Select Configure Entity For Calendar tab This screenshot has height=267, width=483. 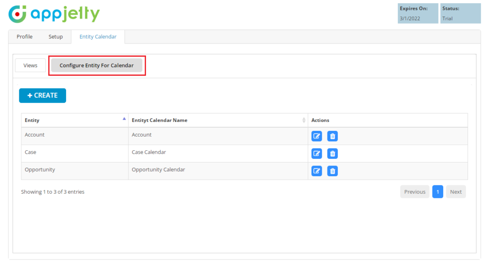click(x=96, y=66)
